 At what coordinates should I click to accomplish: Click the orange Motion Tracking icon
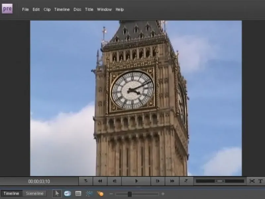pos(100,193)
